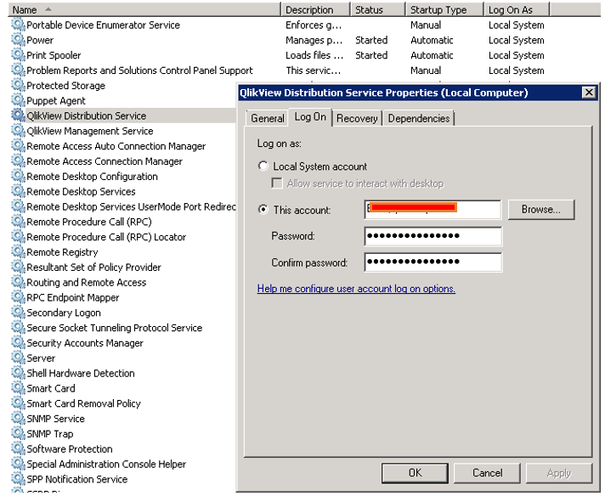Click OK in the properties dialog
The height and width of the screenshot is (496, 605).
click(x=415, y=473)
